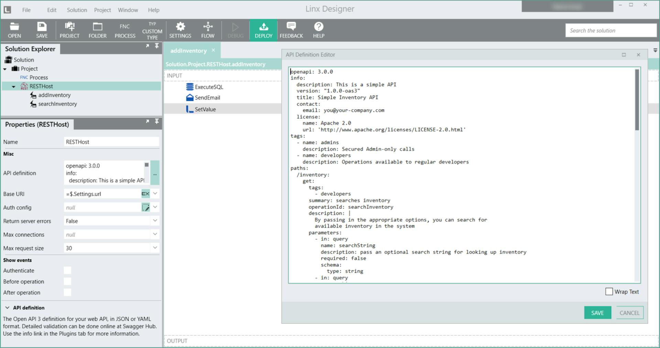The image size is (660, 348).
Task: Enable Wrap Text in the API Definition Editor
Action: 609,291
